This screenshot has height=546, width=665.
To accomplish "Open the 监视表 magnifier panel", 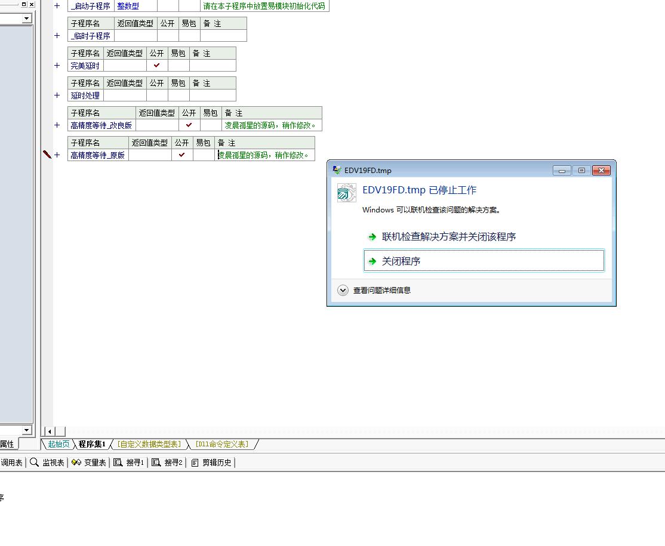I will pyautogui.click(x=47, y=462).
